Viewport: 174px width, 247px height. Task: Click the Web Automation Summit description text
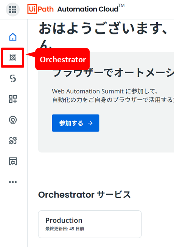[113, 96]
